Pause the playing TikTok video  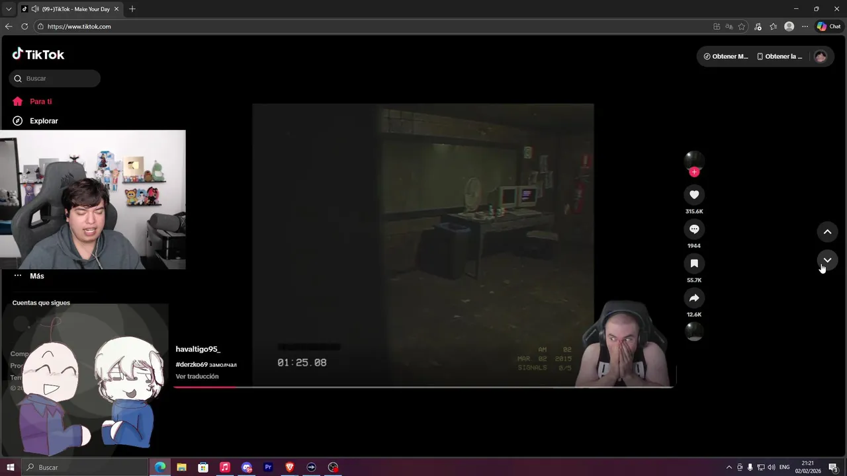tap(423, 245)
